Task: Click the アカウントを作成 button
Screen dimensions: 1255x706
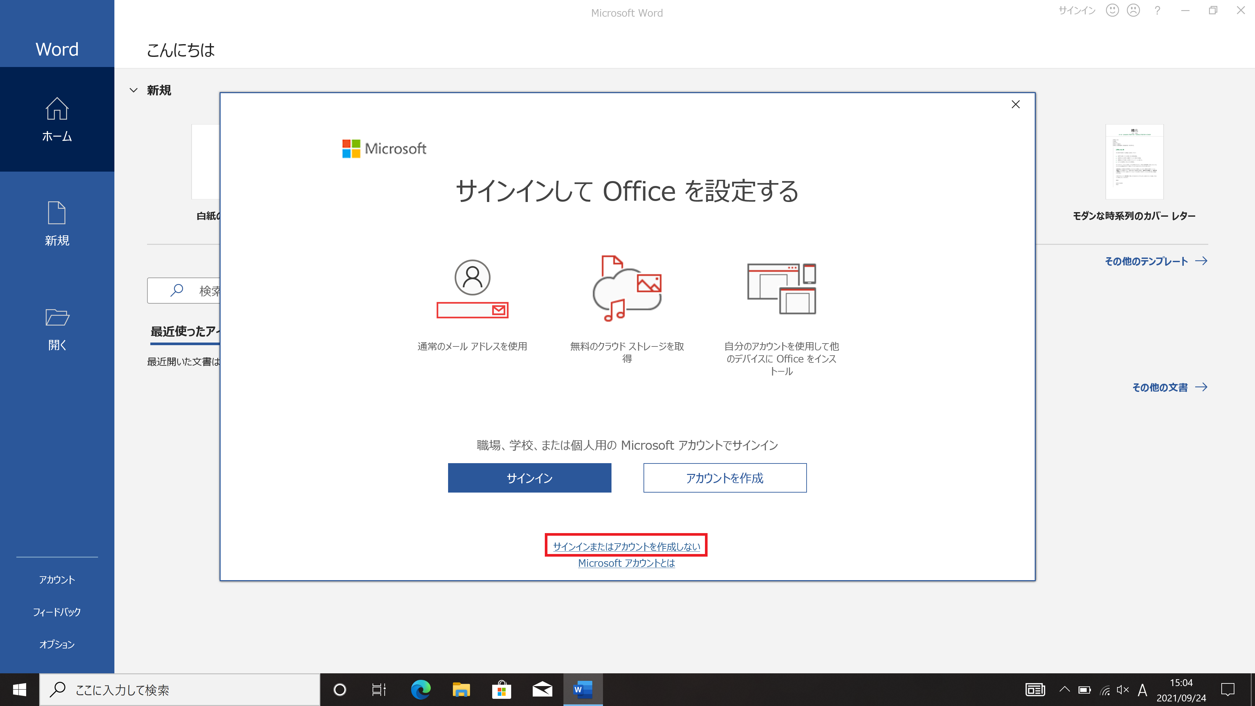Action: click(725, 478)
